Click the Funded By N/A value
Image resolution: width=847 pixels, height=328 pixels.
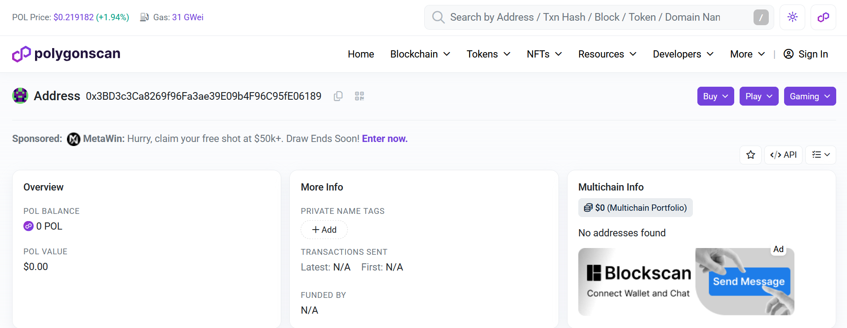coord(310,310)
